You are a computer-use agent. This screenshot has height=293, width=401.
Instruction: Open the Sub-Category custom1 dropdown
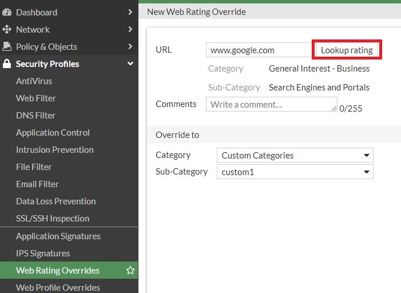point(295,172)
